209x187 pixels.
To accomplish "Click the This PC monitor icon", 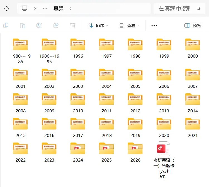I will pos(25,8).
